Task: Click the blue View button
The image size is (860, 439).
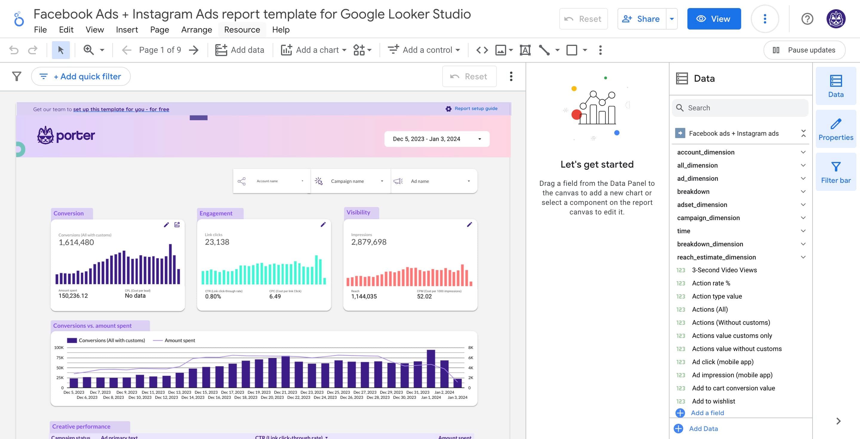Action: pos(714,19)
